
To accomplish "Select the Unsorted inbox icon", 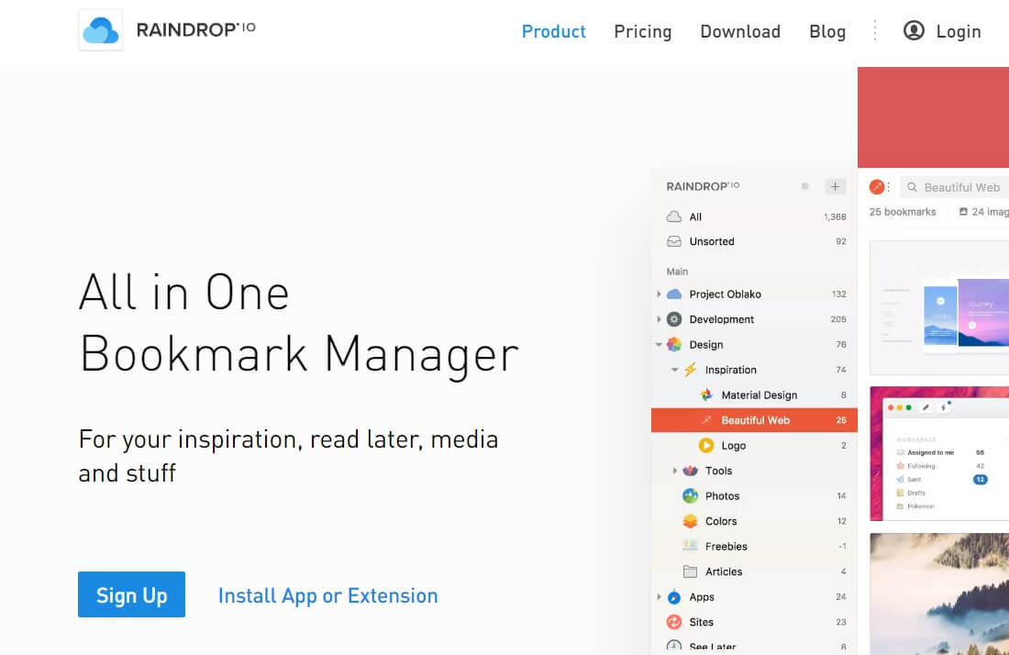I will (x=674, y=241).
